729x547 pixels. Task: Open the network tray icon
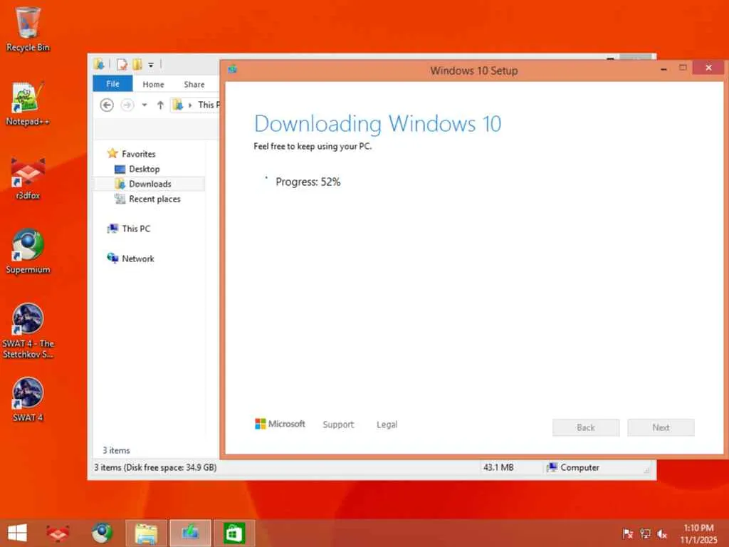pos(645,533)
